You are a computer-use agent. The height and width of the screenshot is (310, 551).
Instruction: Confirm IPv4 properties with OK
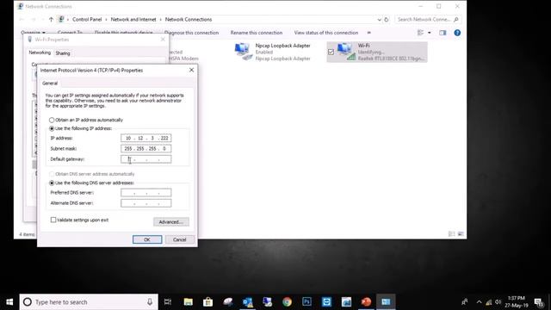point(147,239)
